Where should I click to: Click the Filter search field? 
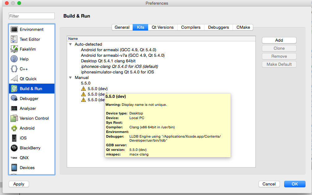coord(32,16)
